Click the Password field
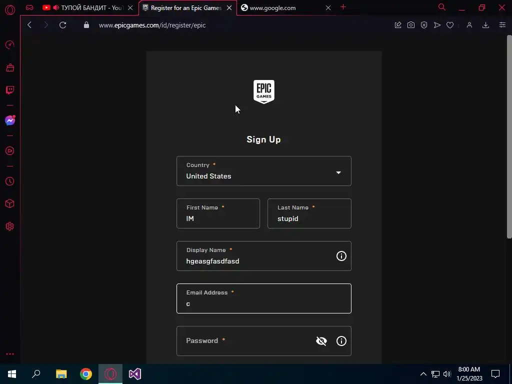This screenshot has width=512, height=384. tap(264, 341)
